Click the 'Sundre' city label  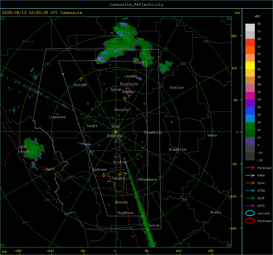tap(92, 126)
